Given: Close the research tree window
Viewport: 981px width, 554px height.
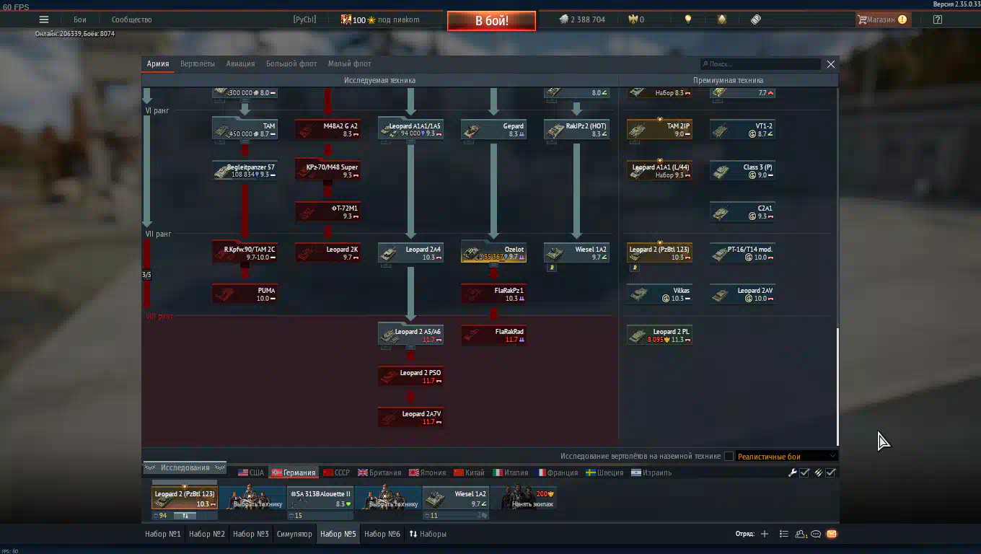Looking at the screenshot, I should [x=831, y=64].
